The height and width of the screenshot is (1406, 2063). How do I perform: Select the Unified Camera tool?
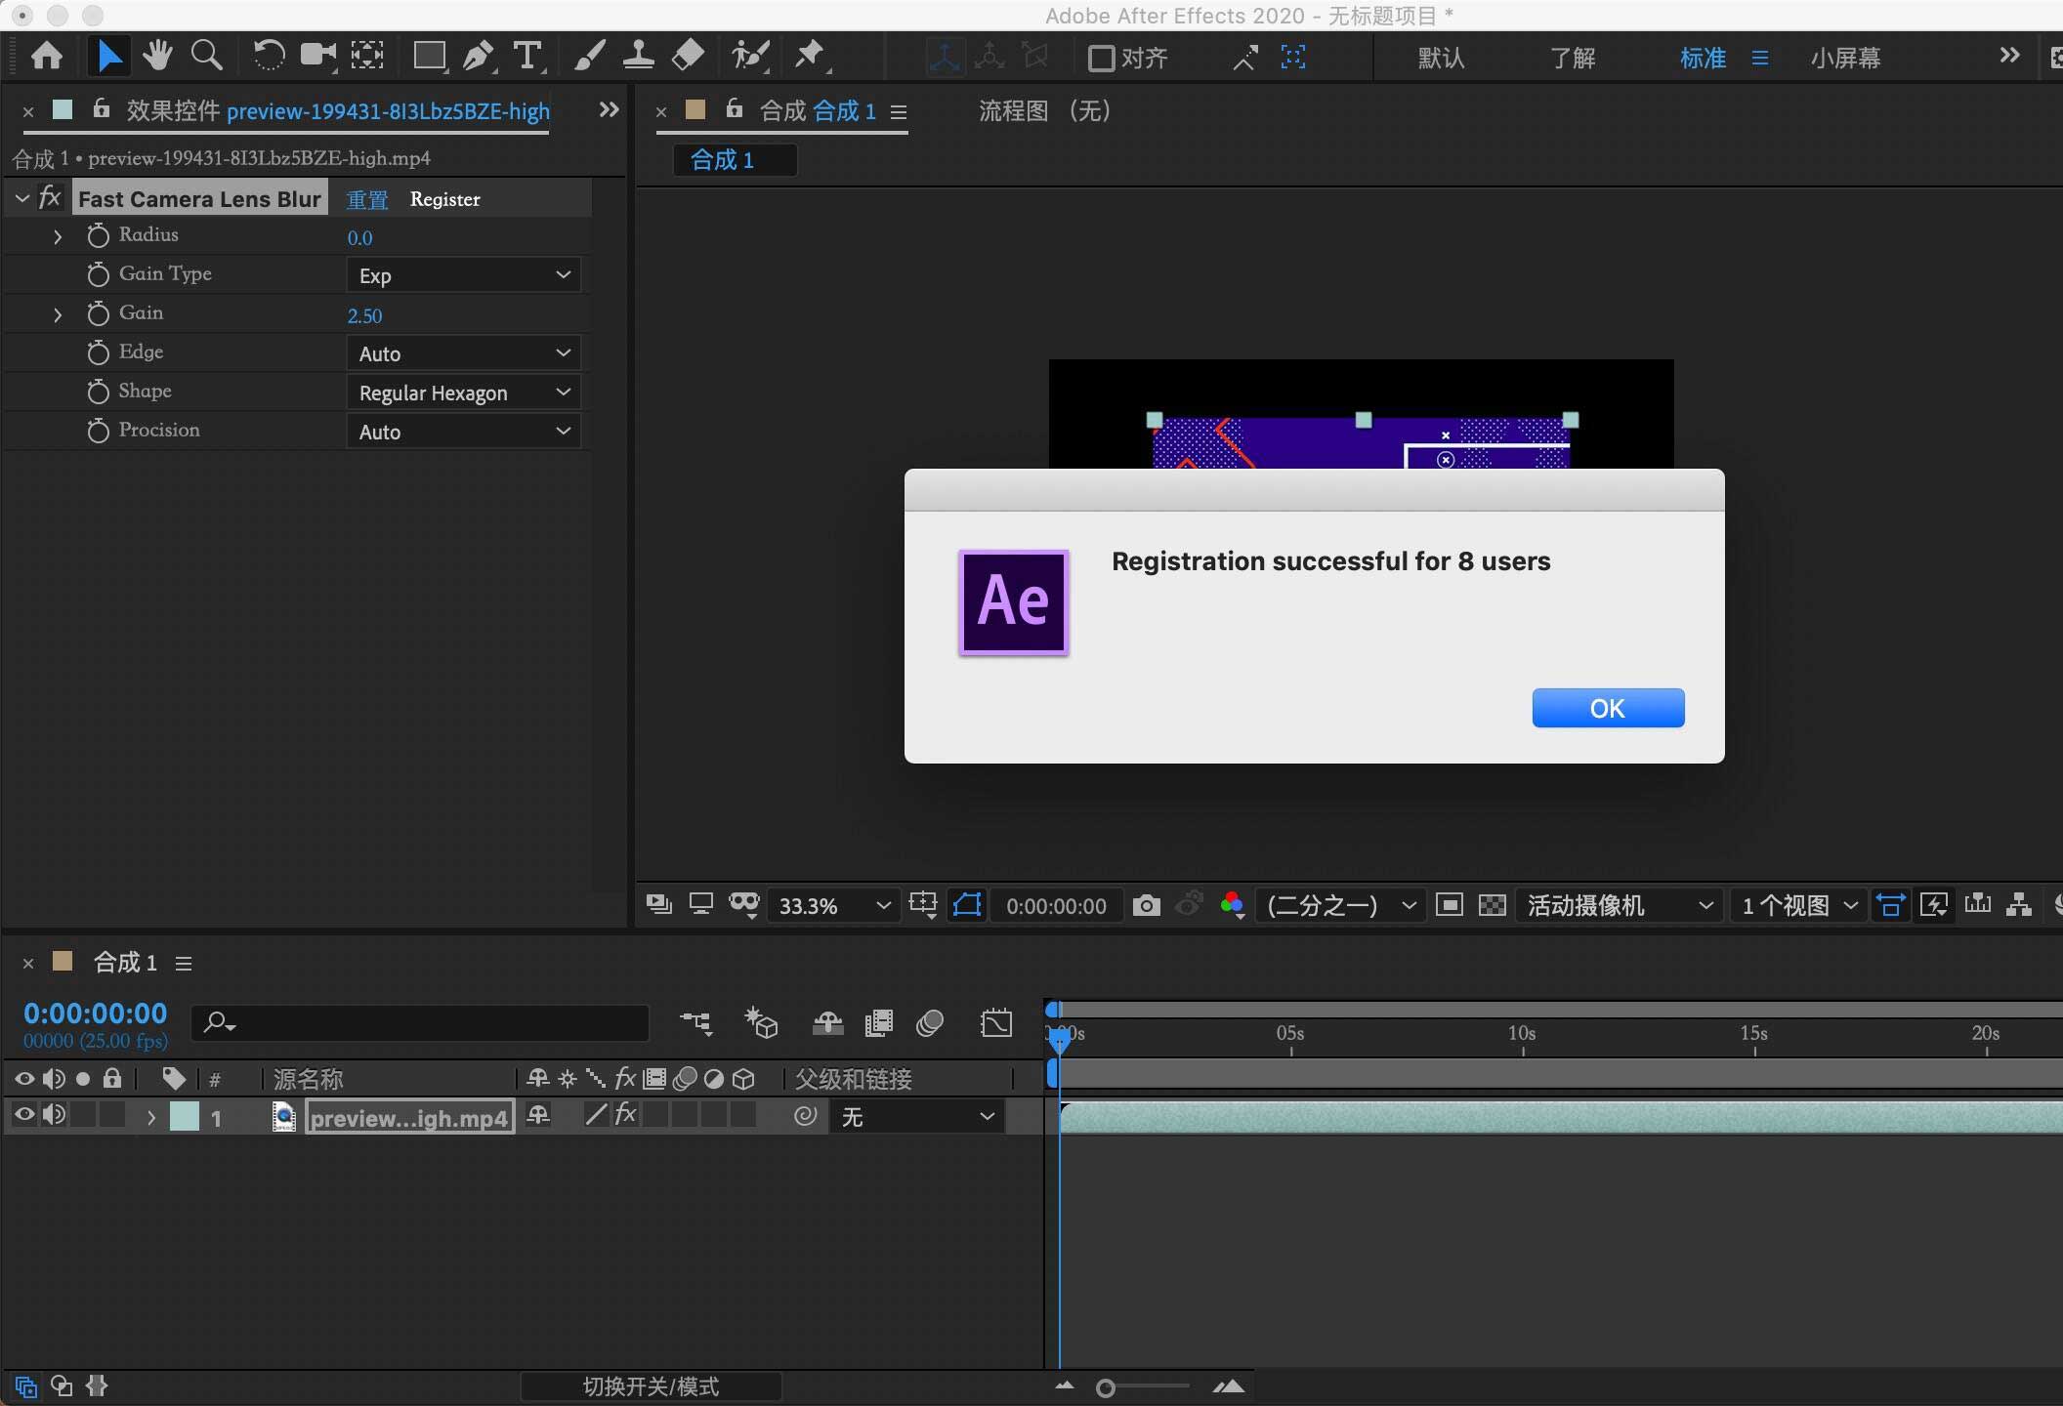click(x=317, y=56)
